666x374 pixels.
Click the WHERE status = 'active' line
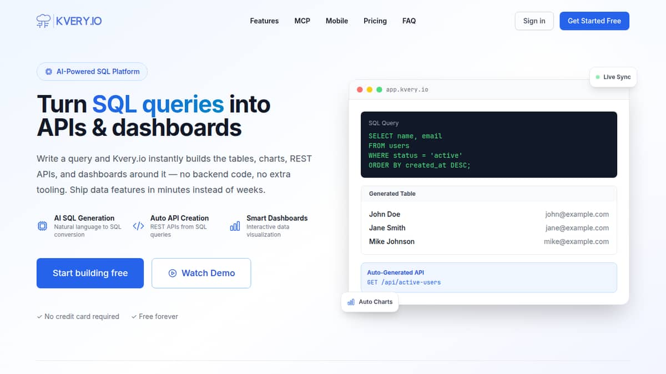coord(416,156)
